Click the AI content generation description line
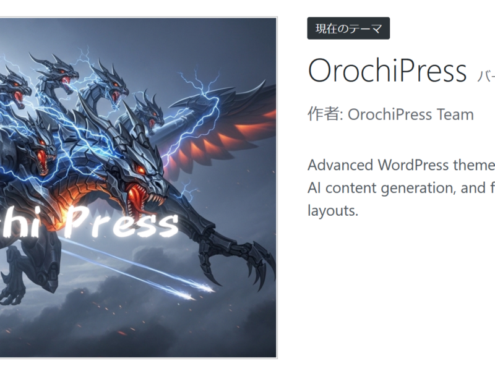 [x=401, y=188]
